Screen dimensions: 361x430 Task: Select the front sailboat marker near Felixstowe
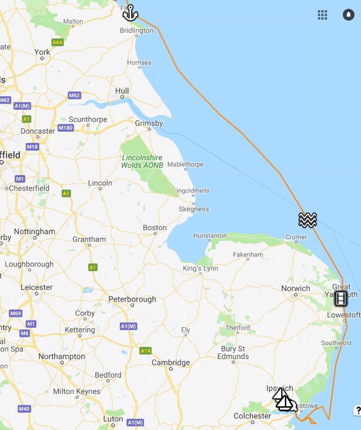click(x=286, y=404)
